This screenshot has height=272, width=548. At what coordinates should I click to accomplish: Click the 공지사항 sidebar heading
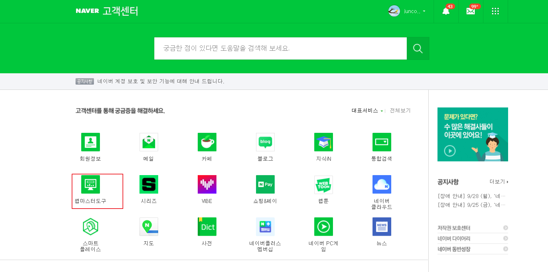click(x=448, y=182)
